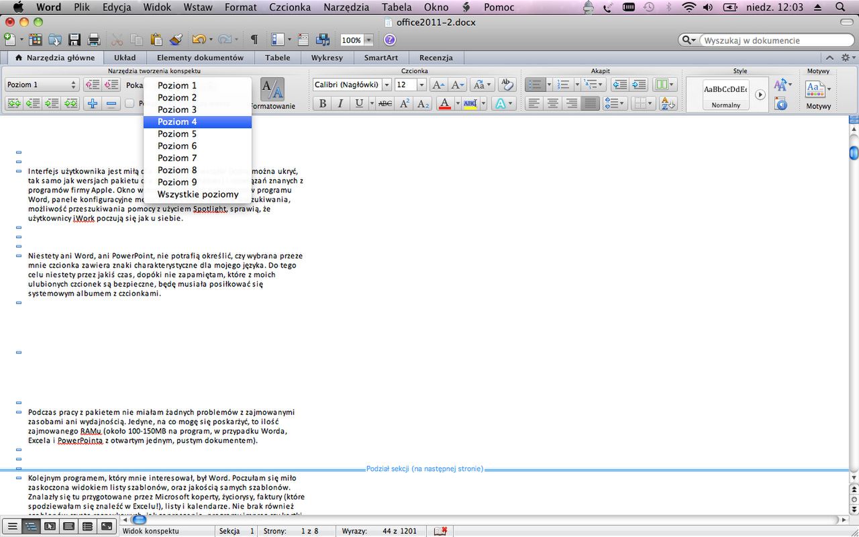
Task: Undo the last action with the arrow icon
Action: (x=198, y=40)
